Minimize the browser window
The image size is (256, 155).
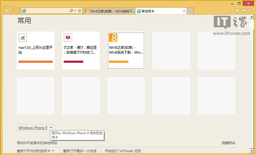233,3
